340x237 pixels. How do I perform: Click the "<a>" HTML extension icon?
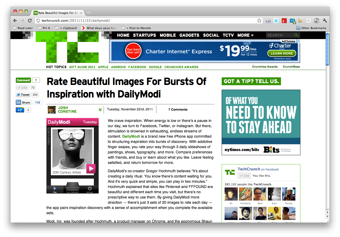pyautogui.click(x=268, y=20)
